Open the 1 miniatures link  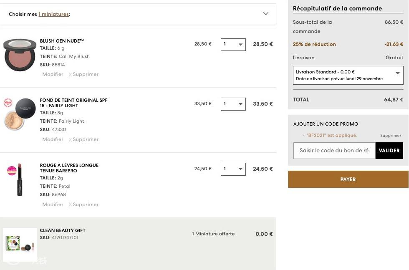click(x=54, y=14)
